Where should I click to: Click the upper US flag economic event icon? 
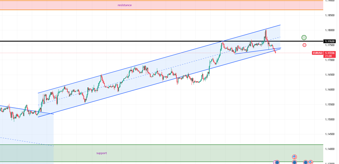[294, 157]
